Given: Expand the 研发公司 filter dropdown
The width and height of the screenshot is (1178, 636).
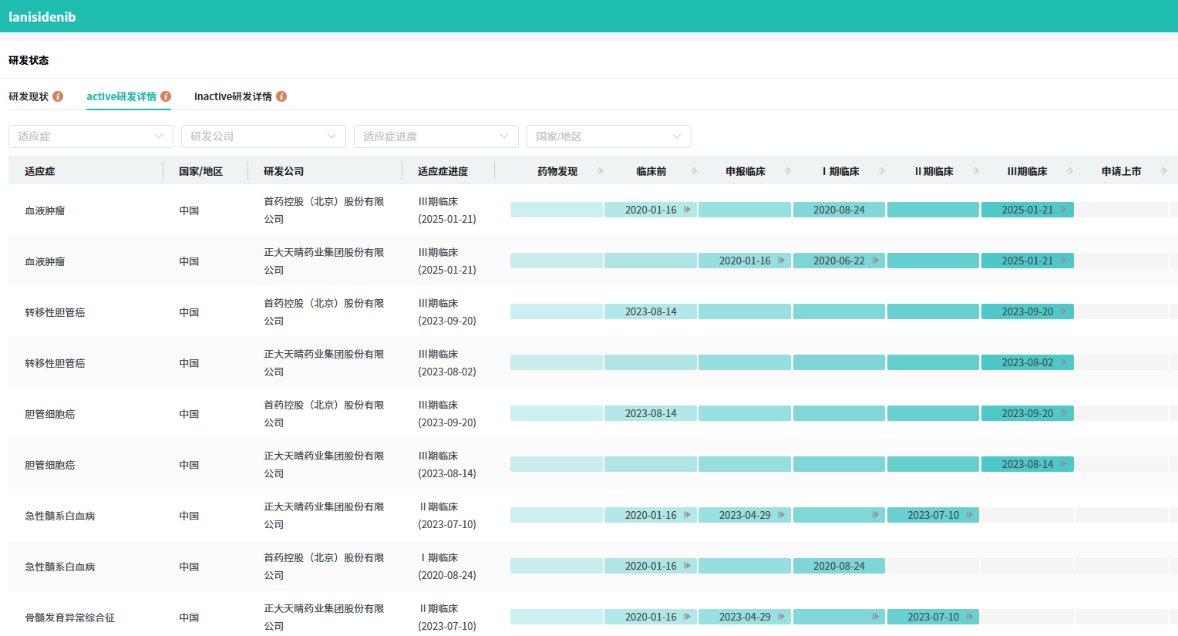Looking at the screenshot, I should pyautogui.click(x=264, y=136).
